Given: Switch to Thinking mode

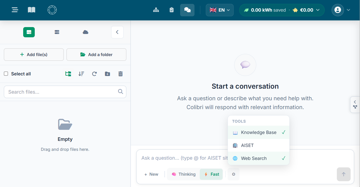Looking at the screenshot, I should (x=183, y=174).
